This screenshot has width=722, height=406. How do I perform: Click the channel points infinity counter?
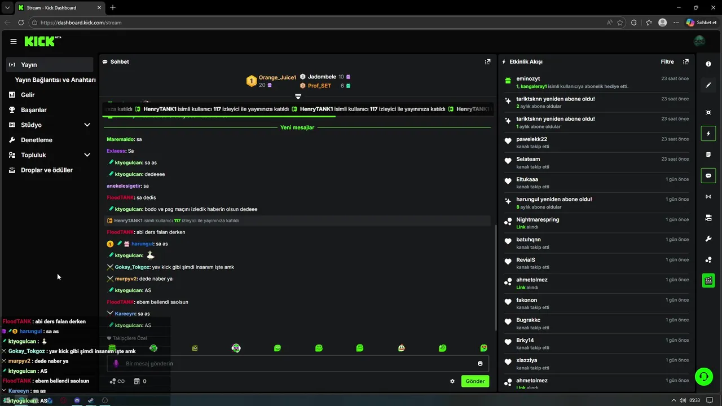pos(117,381)
